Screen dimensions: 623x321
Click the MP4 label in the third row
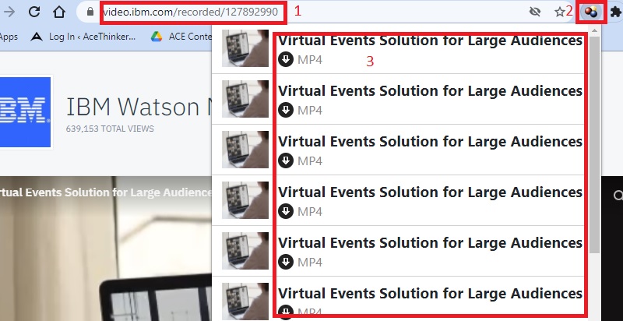click(310, 161)
